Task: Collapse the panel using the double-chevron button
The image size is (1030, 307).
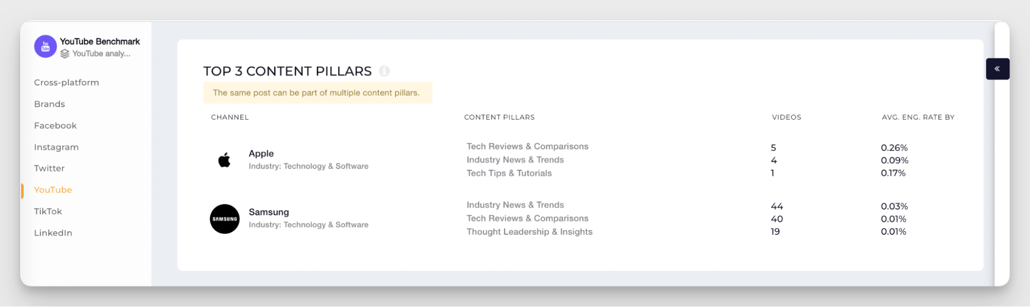Action: click(998, 69)
